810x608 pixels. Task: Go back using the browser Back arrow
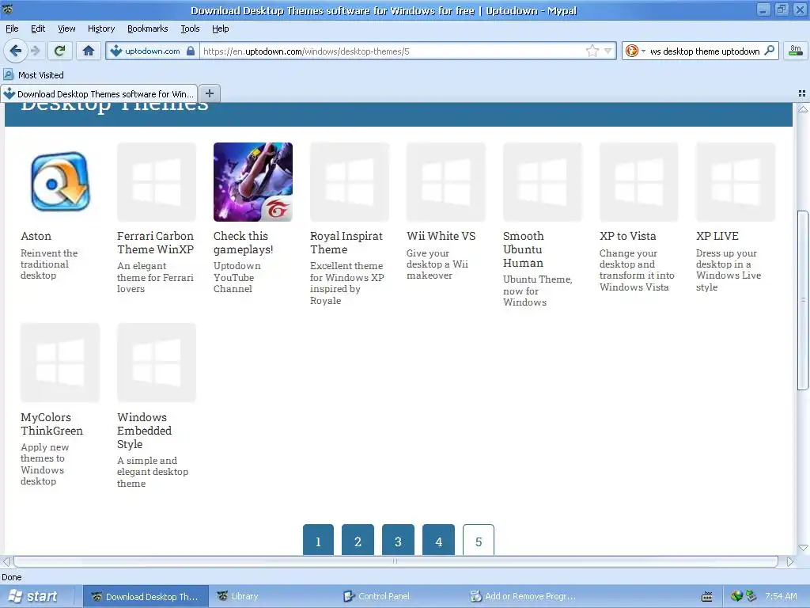15,51
